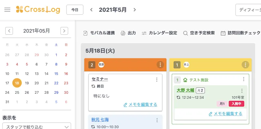The width and height of the screenshot is (261, 129).
Task: Open 秋元 七海 patient link
Action: [x=100, y=120]
